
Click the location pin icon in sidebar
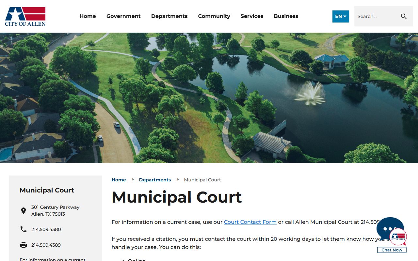coord(24,211)
